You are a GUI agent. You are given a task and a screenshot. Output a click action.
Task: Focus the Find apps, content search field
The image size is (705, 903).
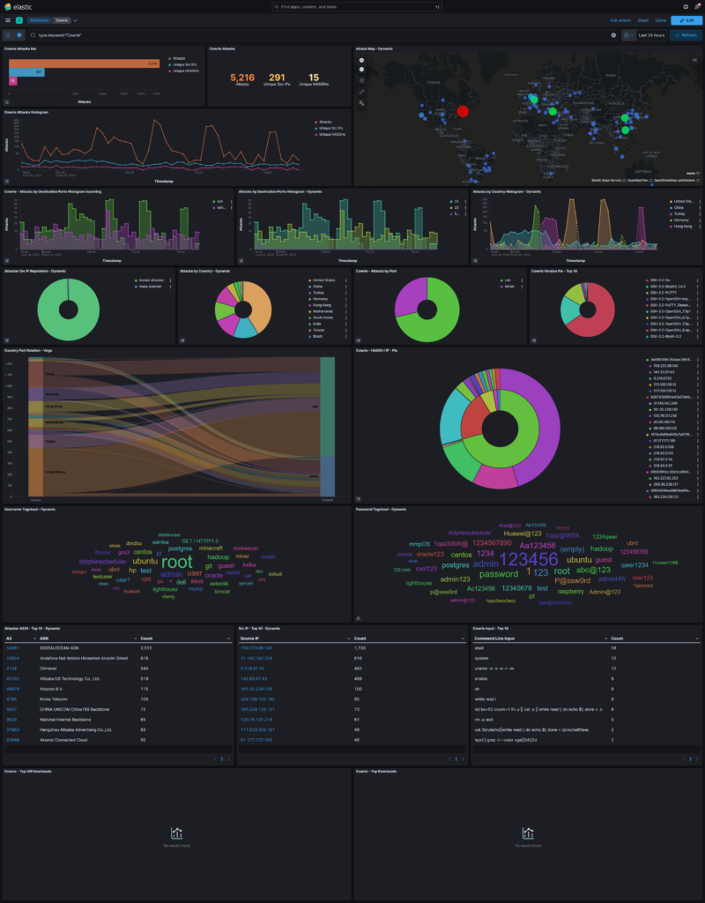pyautogui.click(x=357, y=6)
